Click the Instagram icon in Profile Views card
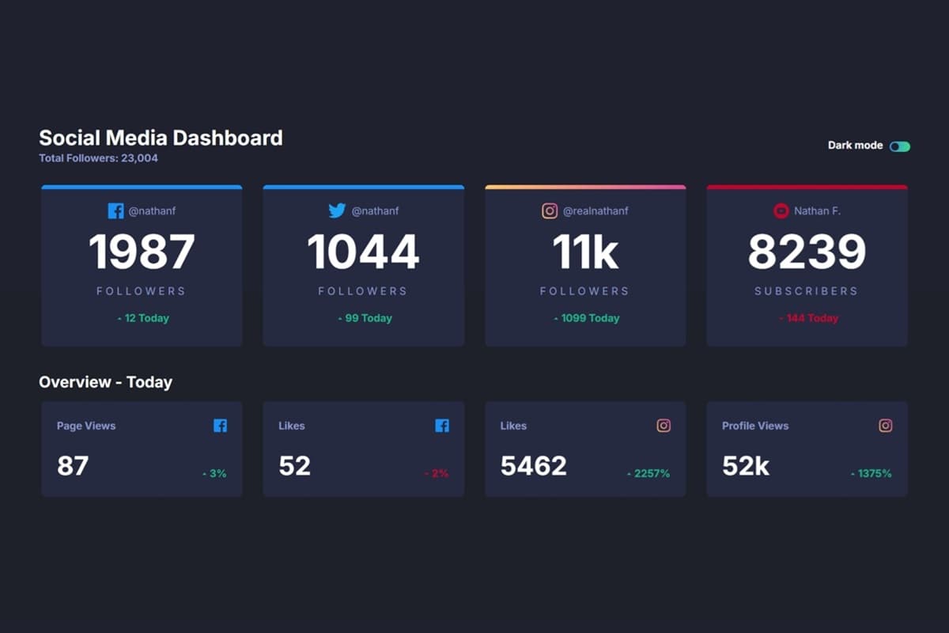 click(x=886, y=426)
